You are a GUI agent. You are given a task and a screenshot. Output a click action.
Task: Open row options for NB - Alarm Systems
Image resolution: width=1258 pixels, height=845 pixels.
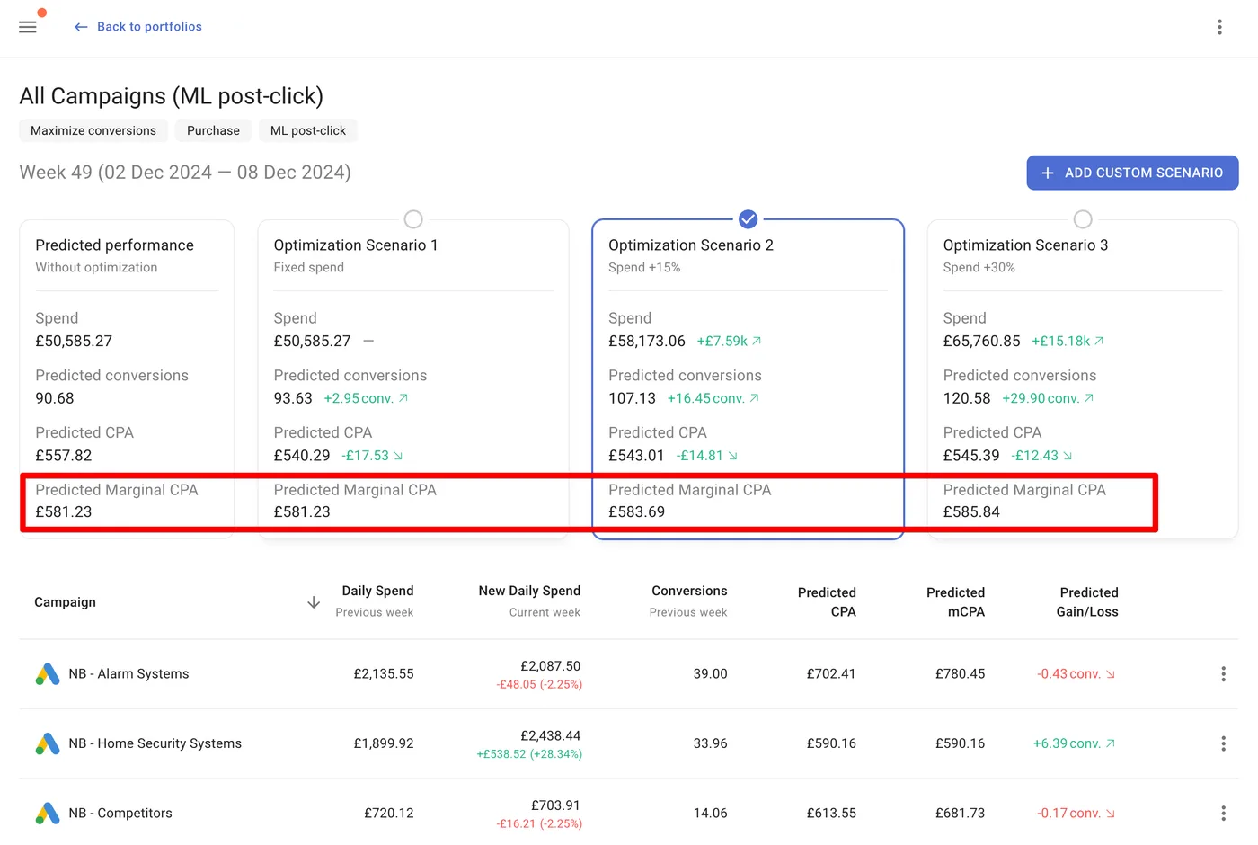1223,674
